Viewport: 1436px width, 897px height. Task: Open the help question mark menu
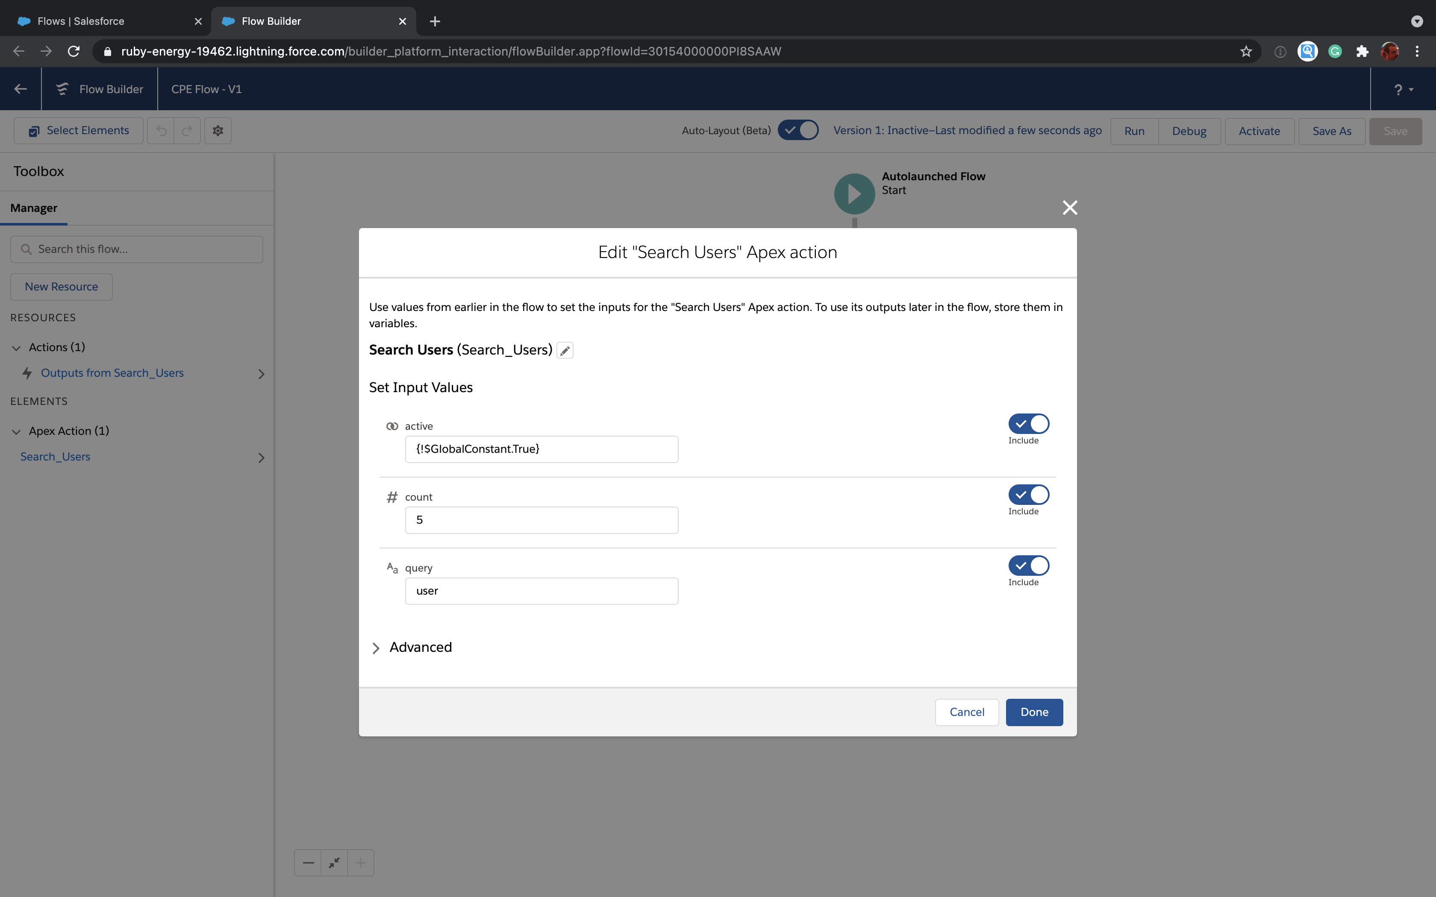pos(1402,90)
